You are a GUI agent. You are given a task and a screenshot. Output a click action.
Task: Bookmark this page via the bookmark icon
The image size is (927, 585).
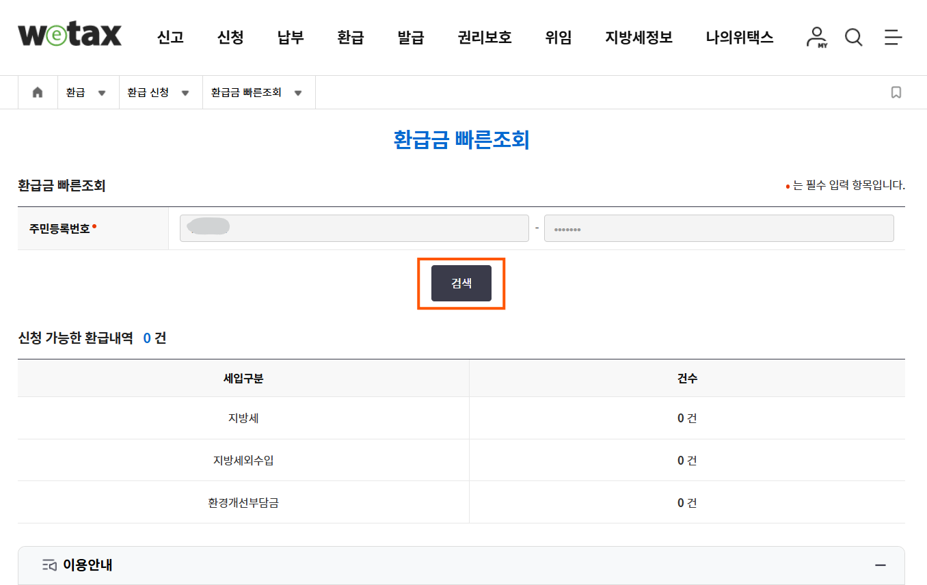click(x=896, y=92)
